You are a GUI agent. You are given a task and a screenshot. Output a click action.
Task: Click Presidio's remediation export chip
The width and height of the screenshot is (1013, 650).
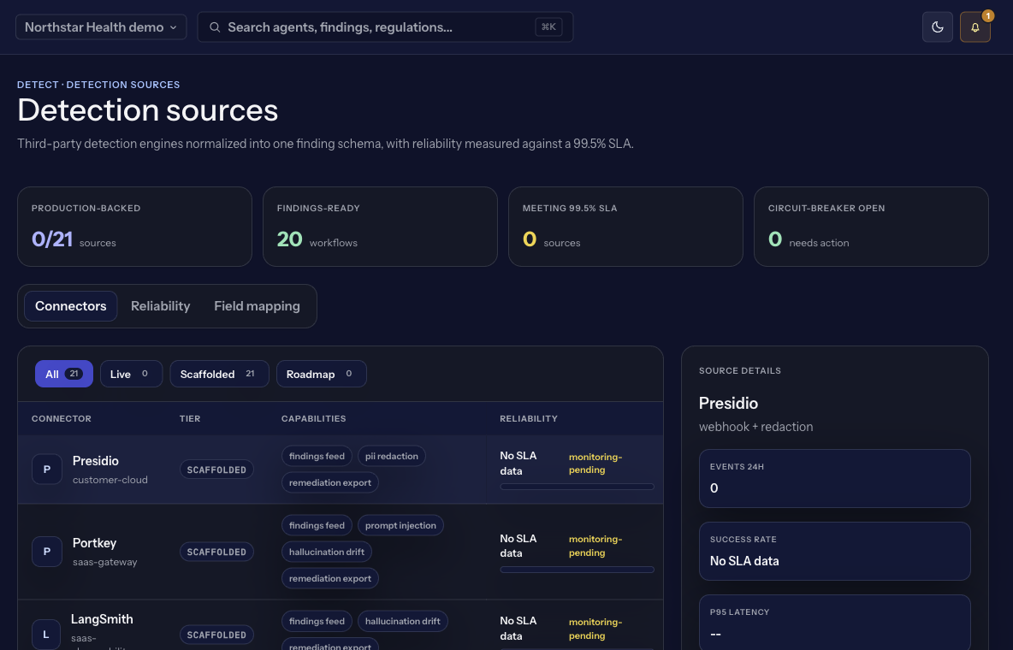click(330, 482)
